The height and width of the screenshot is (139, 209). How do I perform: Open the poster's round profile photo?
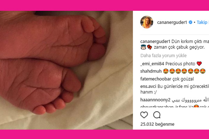click(147, 22)
